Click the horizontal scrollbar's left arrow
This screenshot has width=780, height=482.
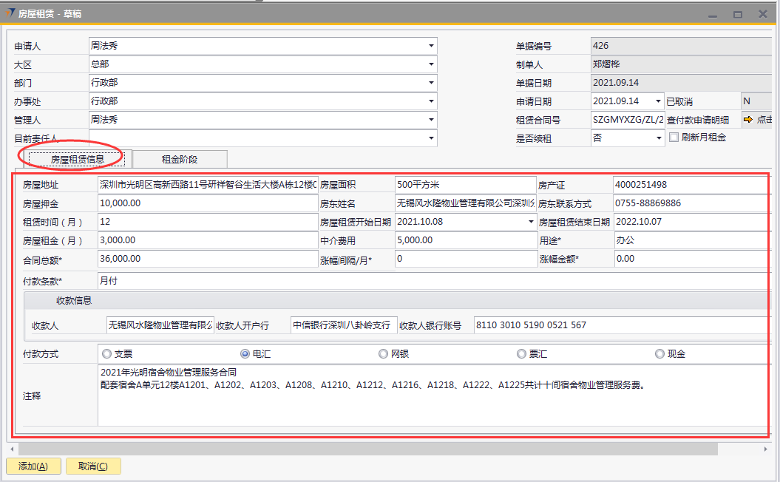(11, 449)
